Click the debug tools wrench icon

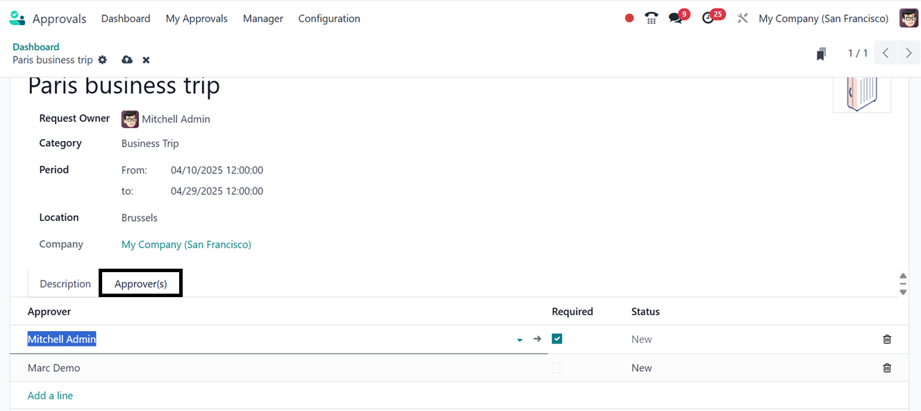click(x=742, y=19)
